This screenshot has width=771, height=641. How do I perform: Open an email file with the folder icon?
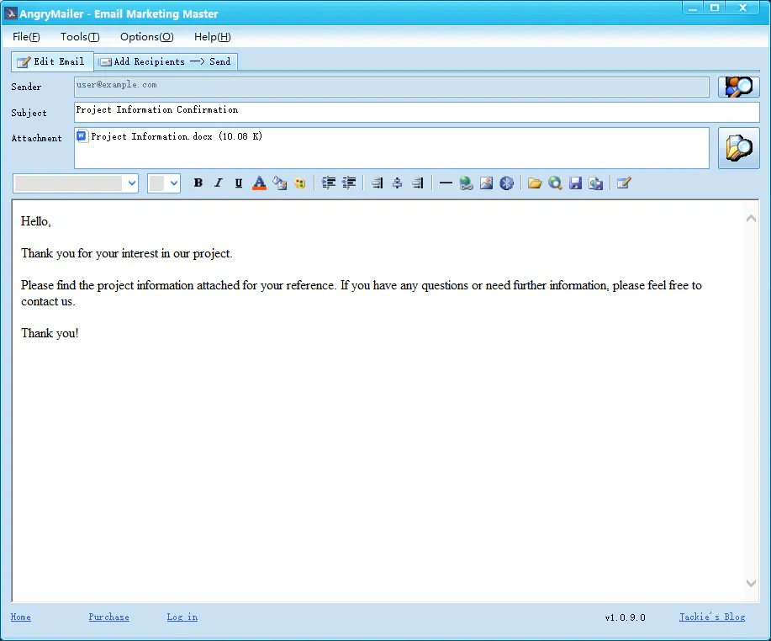coord(535,183)
